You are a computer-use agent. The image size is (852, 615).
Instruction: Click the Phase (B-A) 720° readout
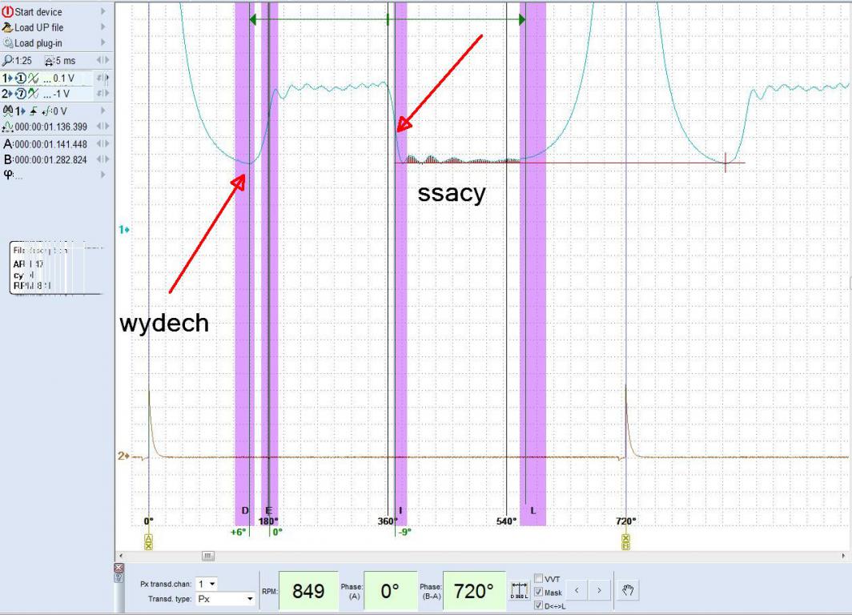pos(474,590)
